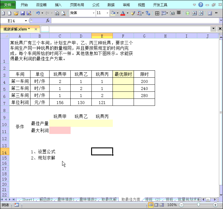Viewport: 223px width, 209px height.
Task: Click the Format Painter brush icon
Action: 133,13
